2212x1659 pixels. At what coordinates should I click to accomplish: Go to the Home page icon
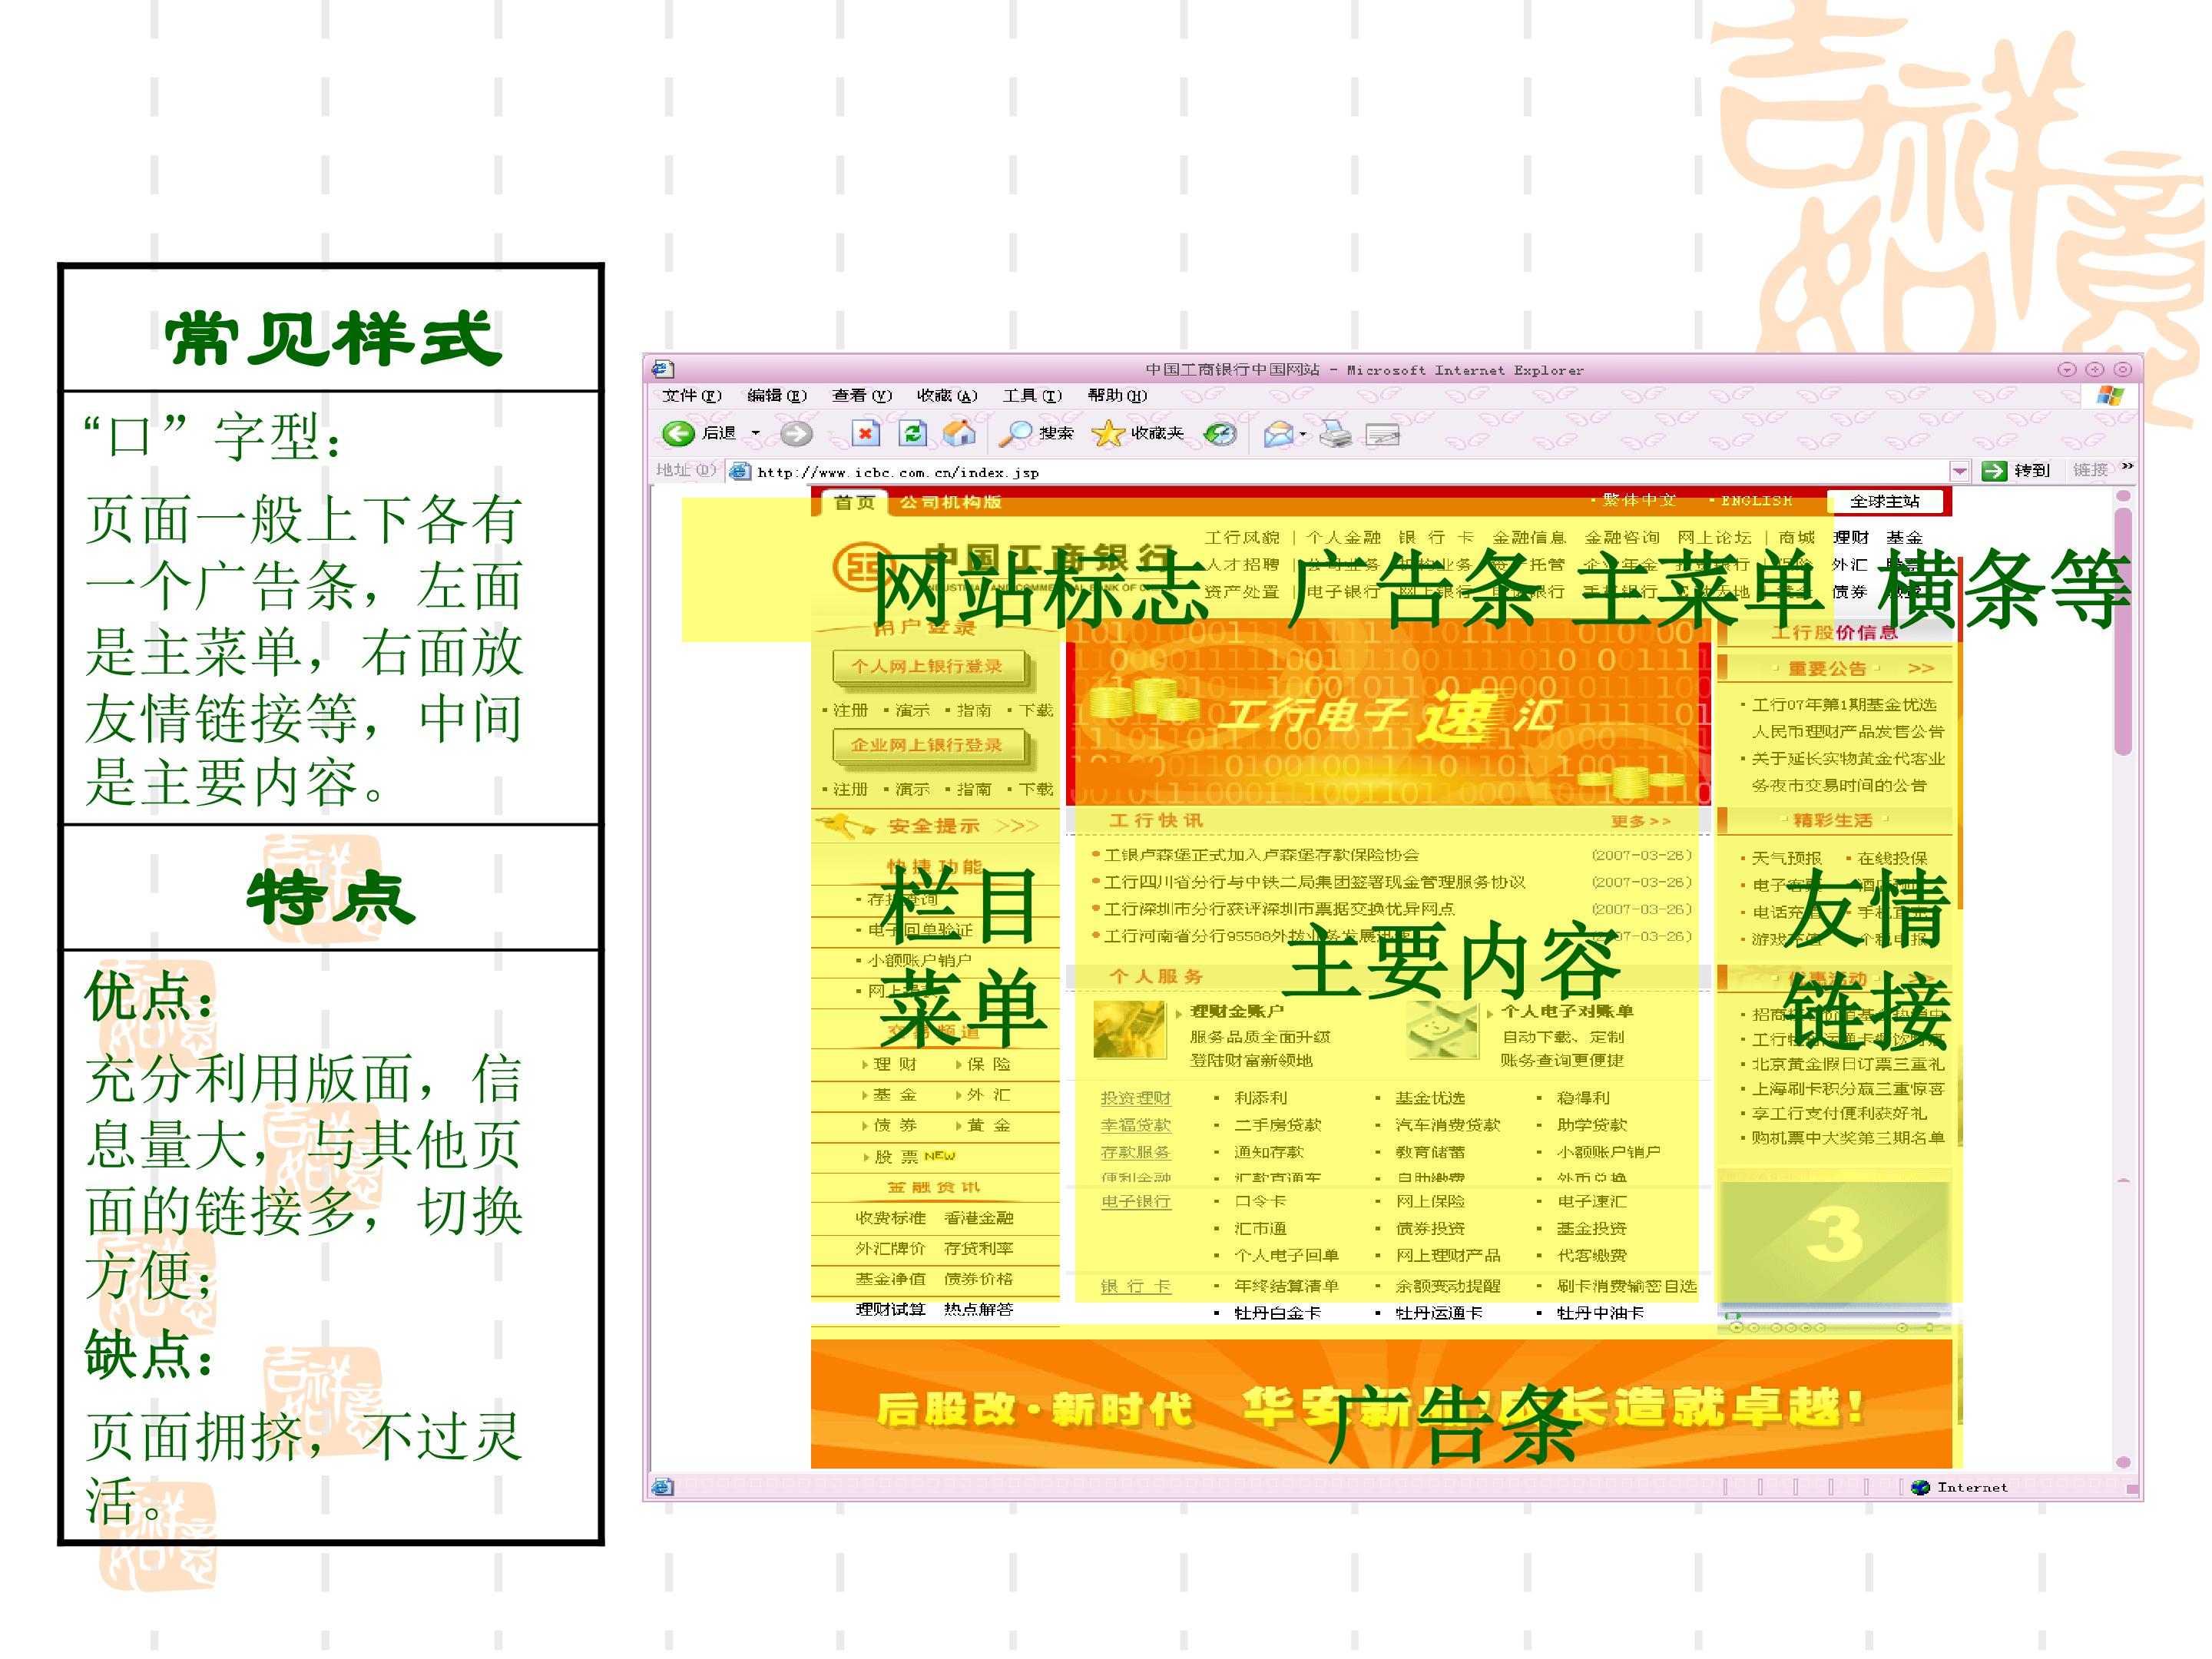click(x=959, y=433)
